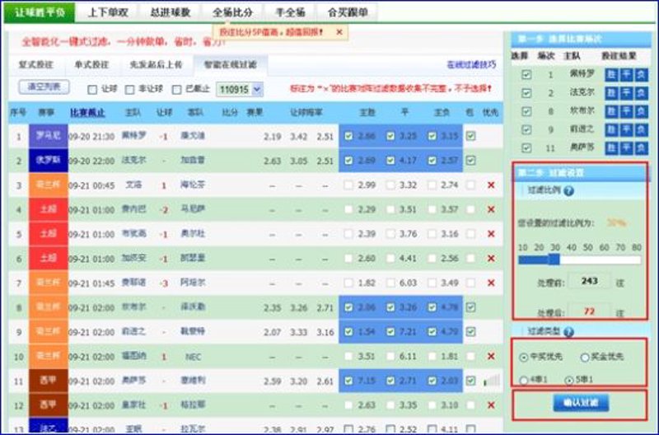This screenshot has width=659, height=435.
Task: Close the yellow score betting tip popup
Action: [339, 32]
